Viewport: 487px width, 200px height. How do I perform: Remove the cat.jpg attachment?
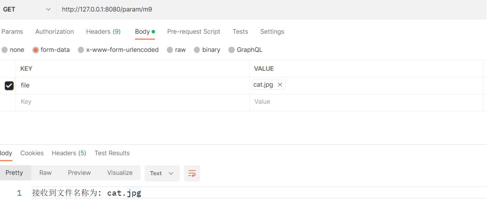coord(280,85)
